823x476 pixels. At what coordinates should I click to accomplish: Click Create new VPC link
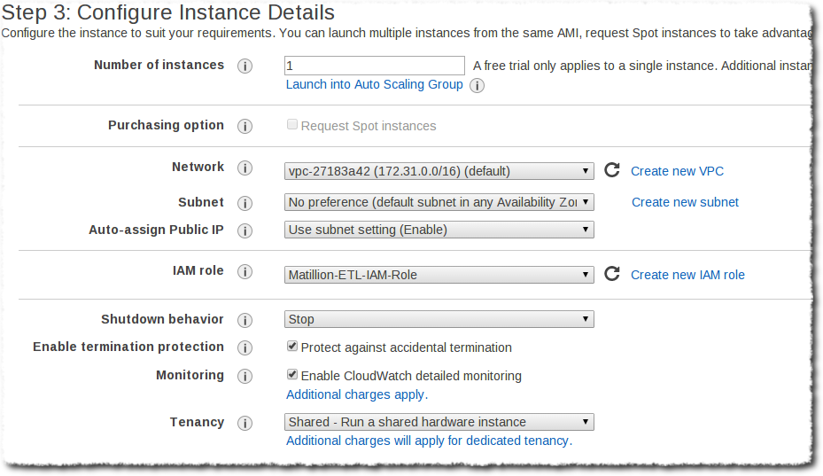click(677, 171)
